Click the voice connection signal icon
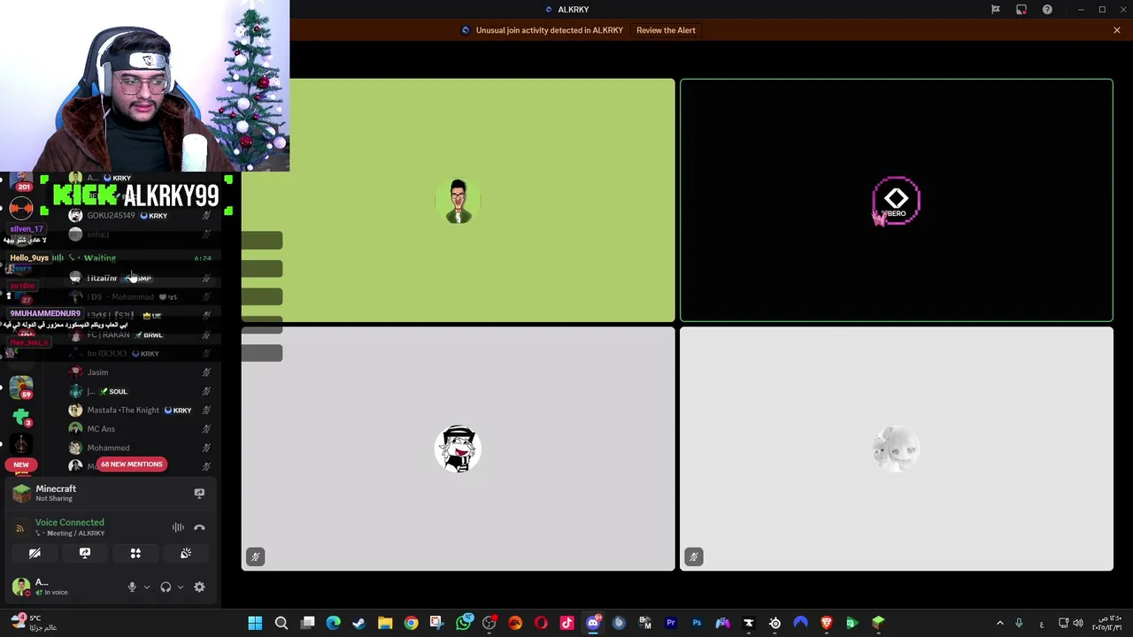 tap(20, 528)
